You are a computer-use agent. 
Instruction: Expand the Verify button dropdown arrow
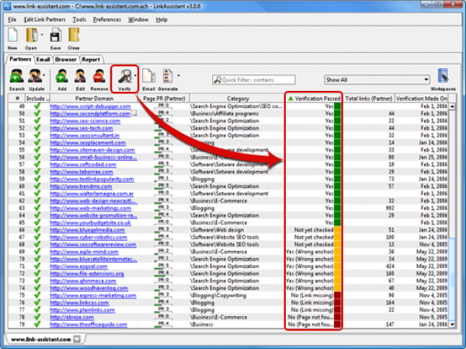click(135, 76)
